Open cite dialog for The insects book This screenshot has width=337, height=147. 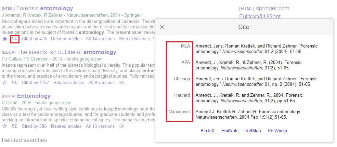15,82
